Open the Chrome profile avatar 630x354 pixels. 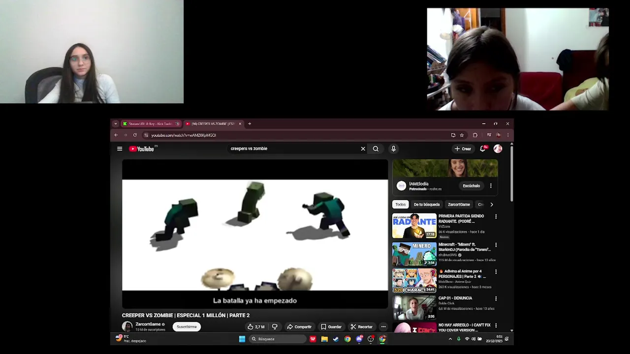tap(498, 135)
